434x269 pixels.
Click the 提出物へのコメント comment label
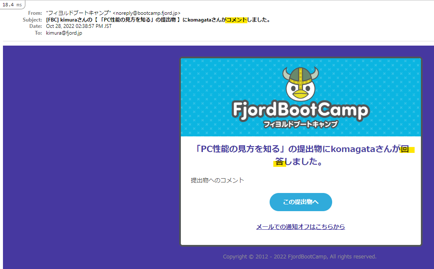(x=218, y=180)
